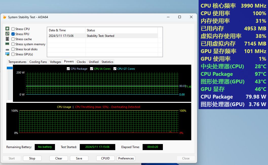Click the CPU chip icon beside Stress CPU
The image size is (268, 165).
[7, 29]
